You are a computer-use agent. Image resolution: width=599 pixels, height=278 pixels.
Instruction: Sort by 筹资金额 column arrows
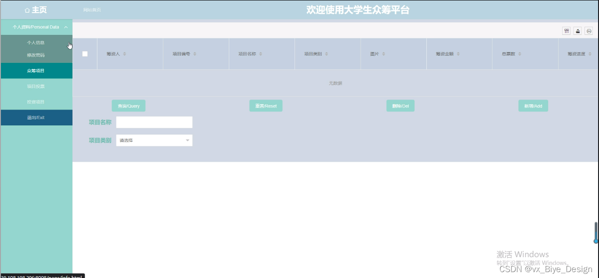[x=458, y=54]
